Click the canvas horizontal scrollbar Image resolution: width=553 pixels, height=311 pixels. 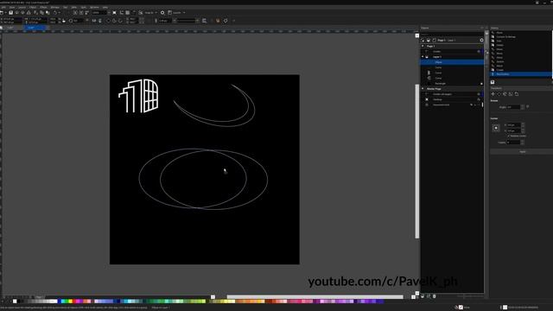pos(315,297)
